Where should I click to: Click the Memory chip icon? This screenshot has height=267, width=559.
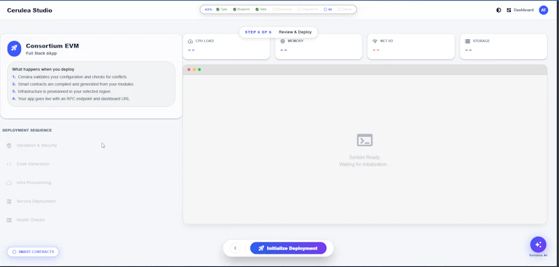(283, 41)
